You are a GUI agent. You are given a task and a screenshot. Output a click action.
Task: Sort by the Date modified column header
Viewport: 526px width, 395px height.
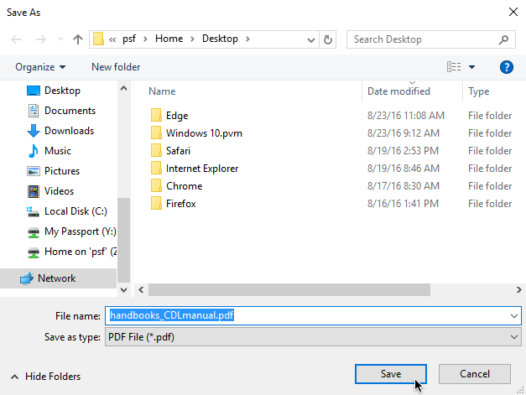(398, 91)
